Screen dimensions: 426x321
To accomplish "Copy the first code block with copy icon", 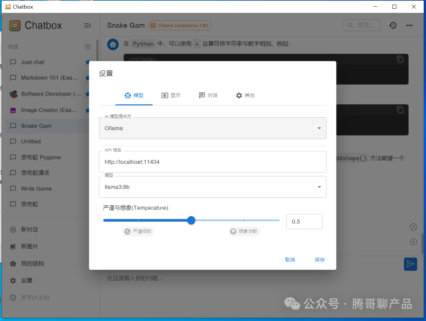I will tap(400, 59).
